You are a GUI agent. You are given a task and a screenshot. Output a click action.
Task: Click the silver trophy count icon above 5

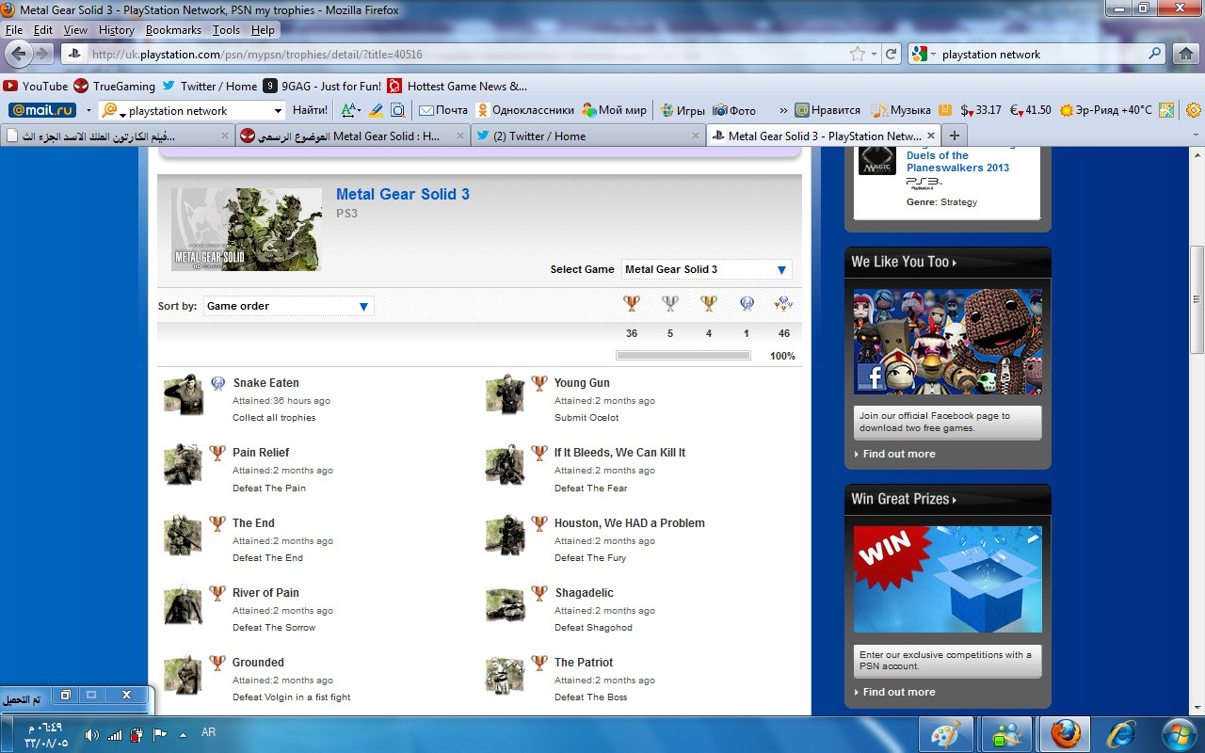(670, 303)
